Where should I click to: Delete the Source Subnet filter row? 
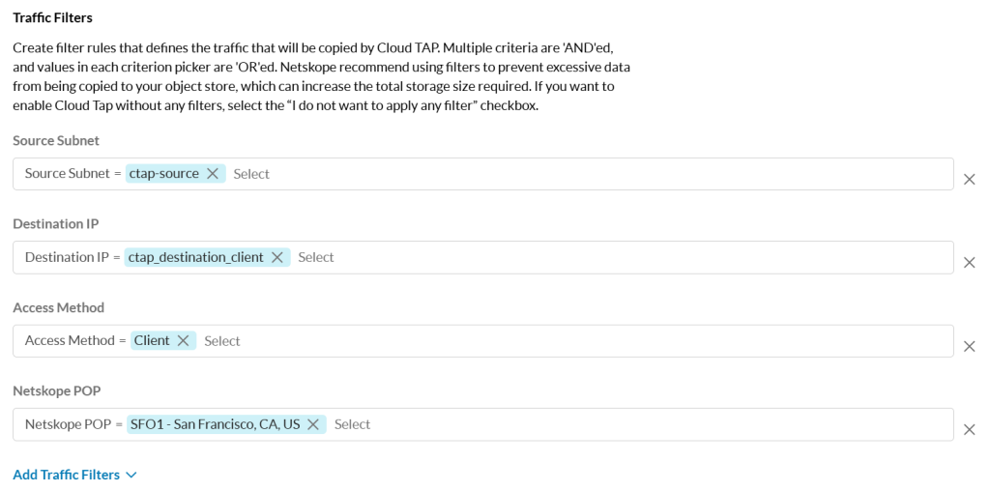(969, 179)
